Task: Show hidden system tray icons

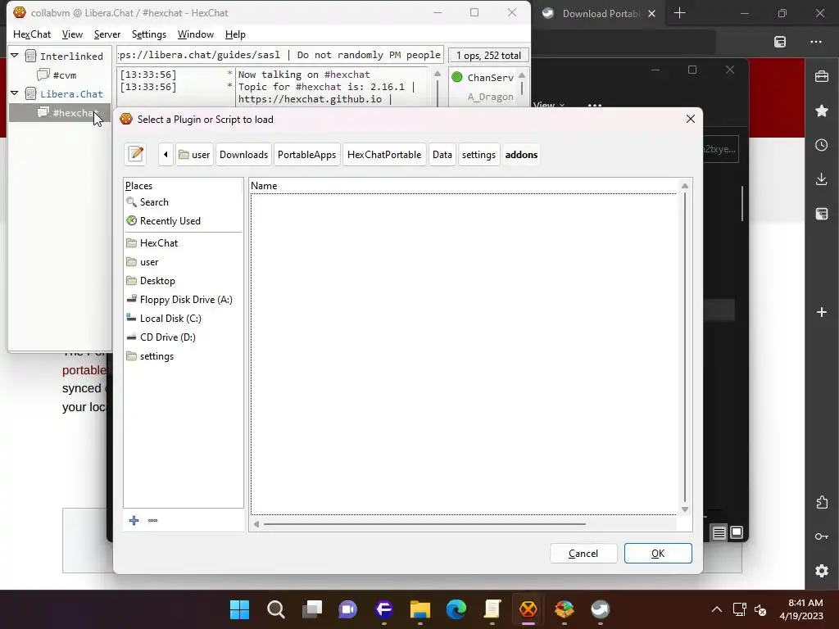Action: pos(716,609)
